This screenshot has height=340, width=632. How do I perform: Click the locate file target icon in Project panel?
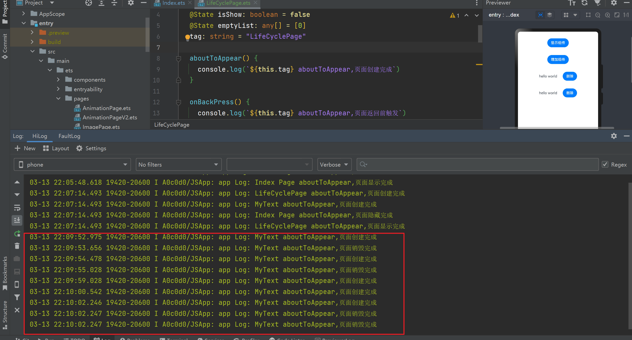click(88, 3)
